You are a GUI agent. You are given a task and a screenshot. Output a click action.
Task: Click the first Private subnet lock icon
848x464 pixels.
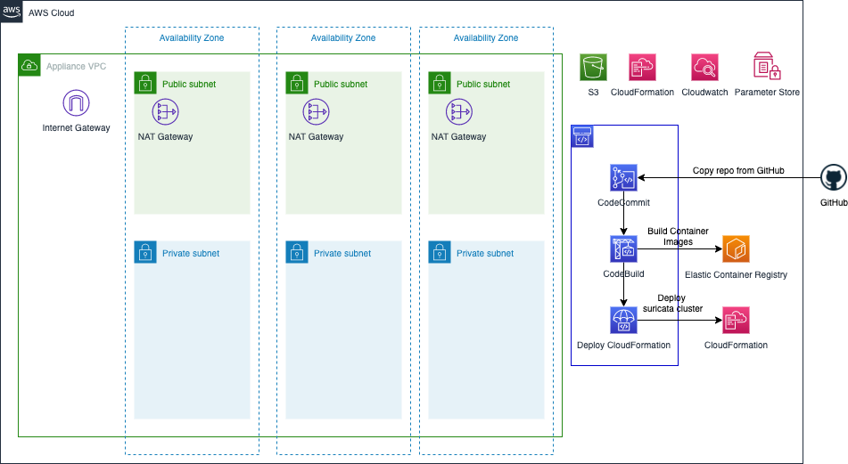pyautogui.click(x=145, y=252)
